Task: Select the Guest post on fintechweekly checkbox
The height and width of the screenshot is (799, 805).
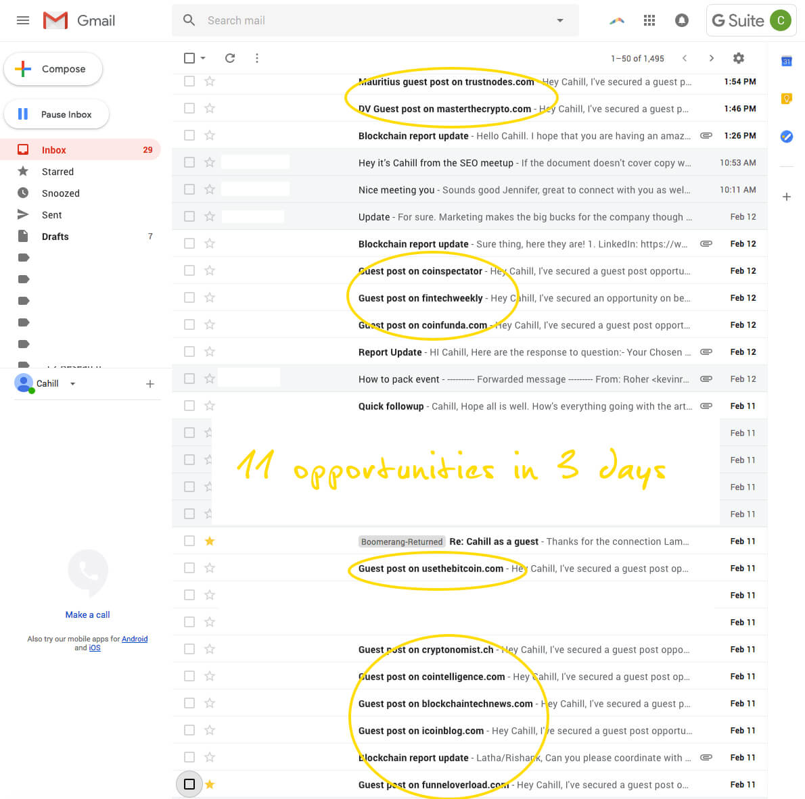Action: coord(189,297)
